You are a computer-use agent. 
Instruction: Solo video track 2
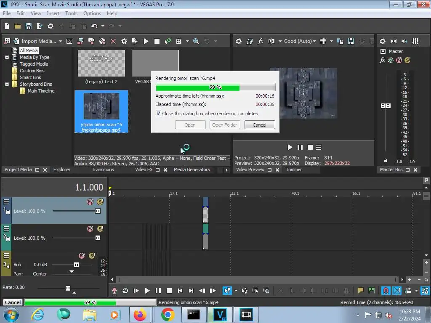(x=100, y=229)
